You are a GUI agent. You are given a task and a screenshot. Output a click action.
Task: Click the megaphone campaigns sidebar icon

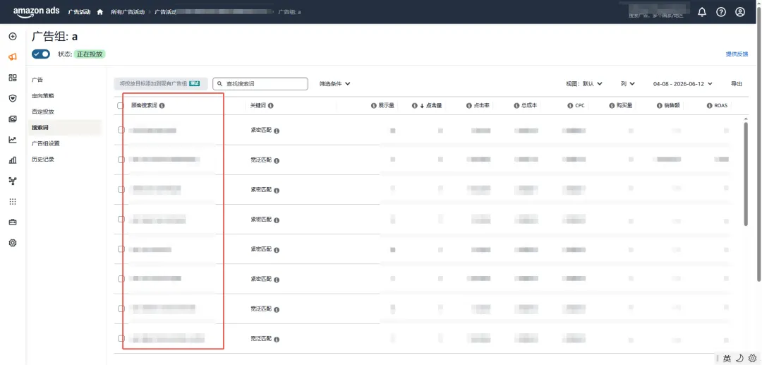click(x=13, y=57)
